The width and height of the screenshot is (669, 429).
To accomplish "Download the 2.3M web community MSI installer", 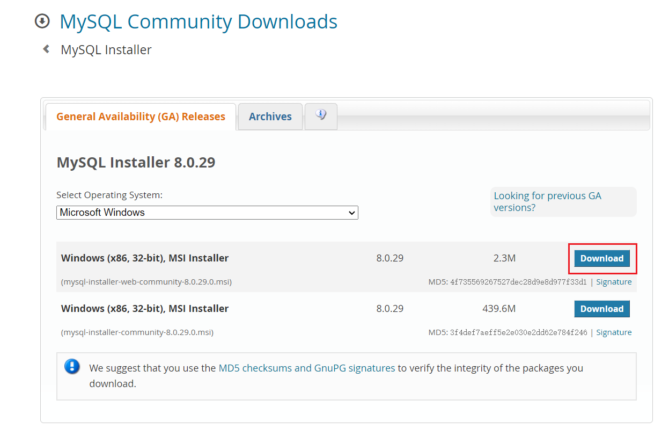I will (x=602, y=258).
